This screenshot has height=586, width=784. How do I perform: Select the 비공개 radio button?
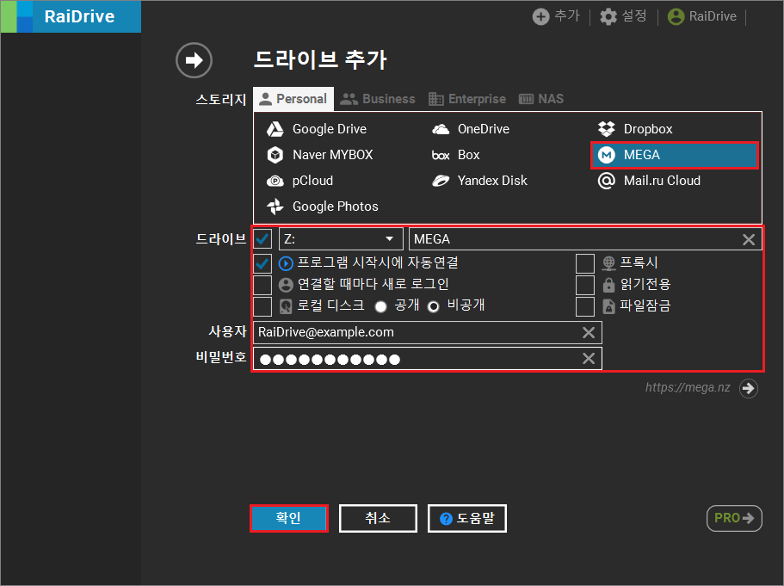click(x=434, y=306)
